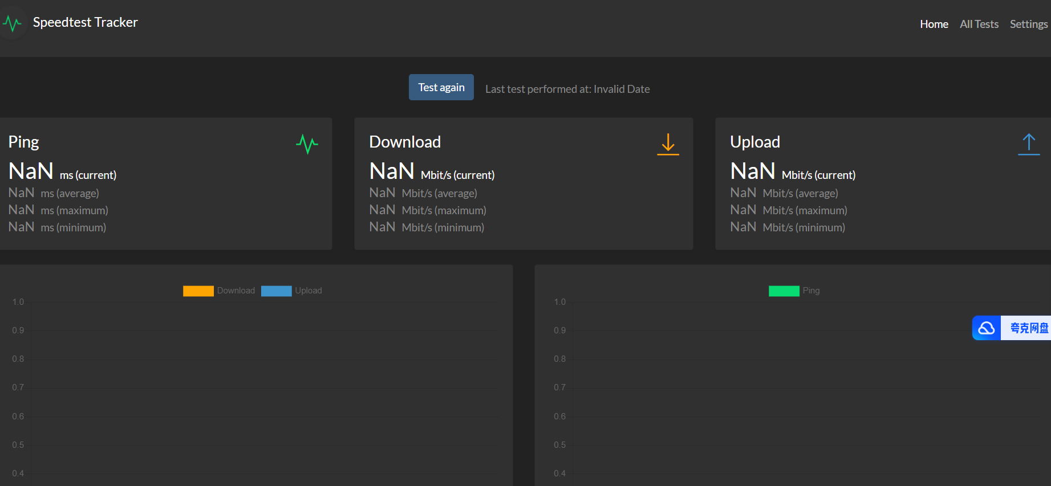The image size is (1051, 486).
Task: Click the Speedtest Tracker pulse logo icon
Action: [12, 23]
